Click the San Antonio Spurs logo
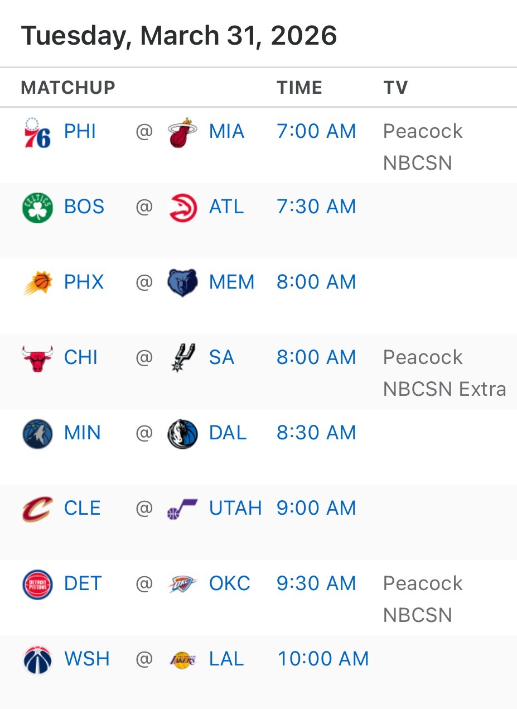Screen dimensions: 517x709 [182, 358]
